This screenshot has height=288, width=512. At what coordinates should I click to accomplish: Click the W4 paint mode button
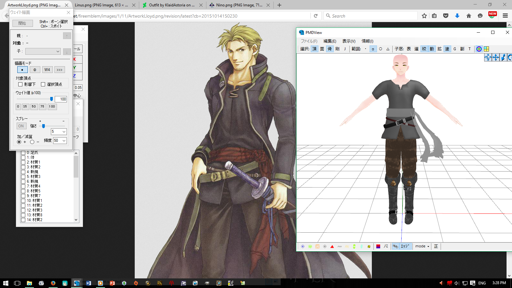pos(47,70)
